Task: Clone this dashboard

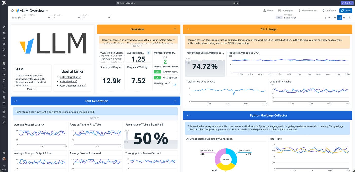Action: pos(346,11)
